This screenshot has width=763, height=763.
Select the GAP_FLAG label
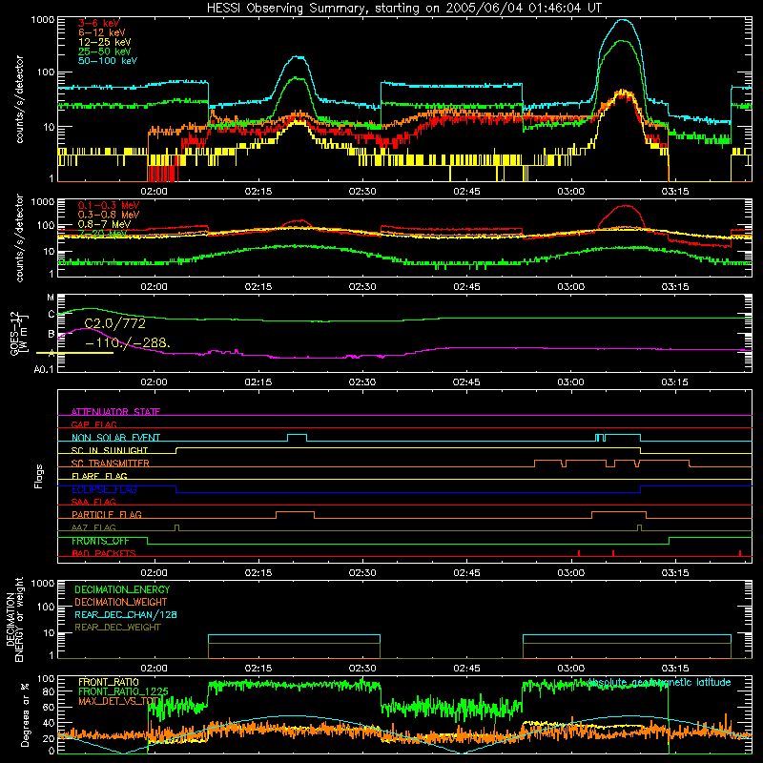[93, 424]
